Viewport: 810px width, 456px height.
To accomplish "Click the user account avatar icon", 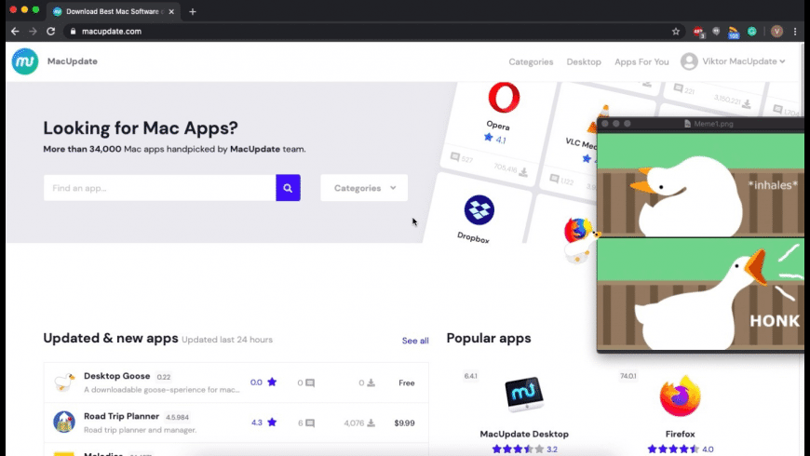I will [x=689, y=61].
